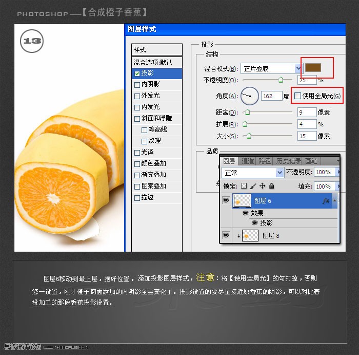Click 不透明度 slider handle

point(281,80)
